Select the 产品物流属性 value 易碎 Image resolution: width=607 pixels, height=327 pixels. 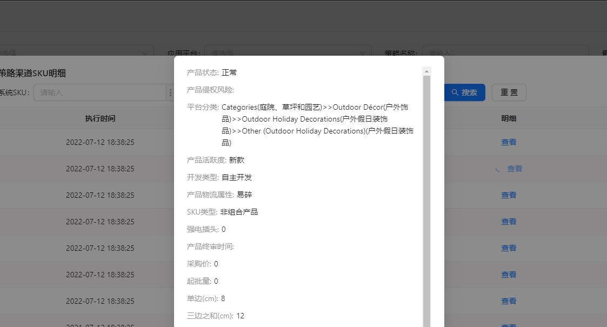pos(244,195)
